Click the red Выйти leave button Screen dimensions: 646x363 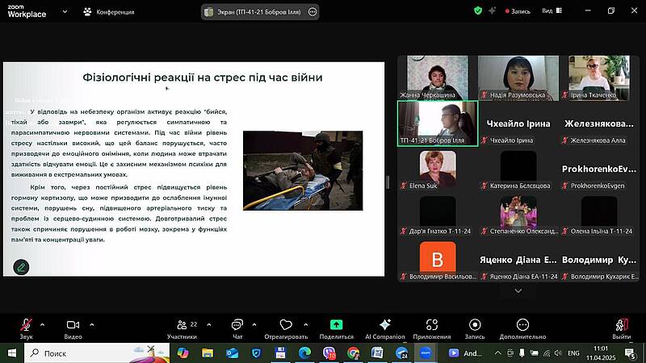pos(621,325)
